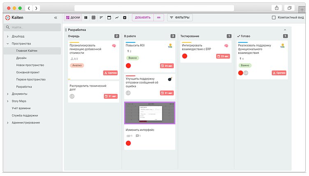Image resolution: width=309 pixels, height=176 pixels.
Task: Collapse the Пространства section
Action: pyautogui.click(x=7, y=43)
